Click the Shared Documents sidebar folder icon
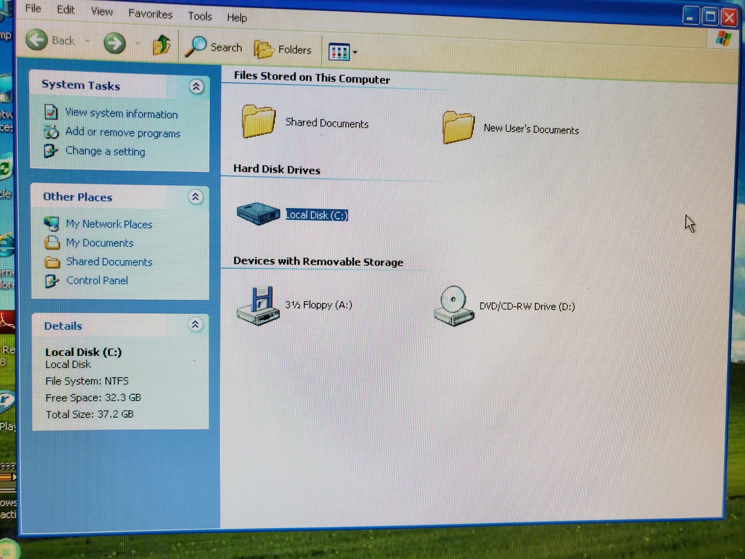Screen dimensions: 745x559 tap(53, 262)
